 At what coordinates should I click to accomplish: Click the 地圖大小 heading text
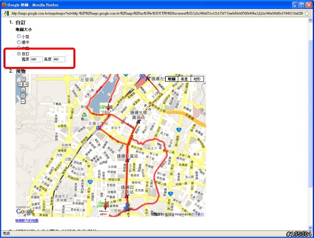[x=24, y=29]
